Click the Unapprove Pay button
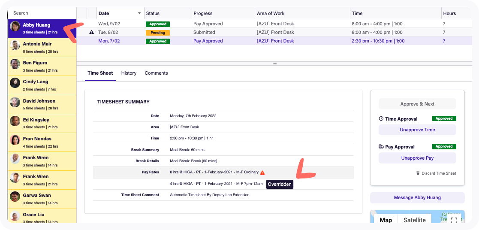The width and height of the screenshot is (479, 230). 417,158
